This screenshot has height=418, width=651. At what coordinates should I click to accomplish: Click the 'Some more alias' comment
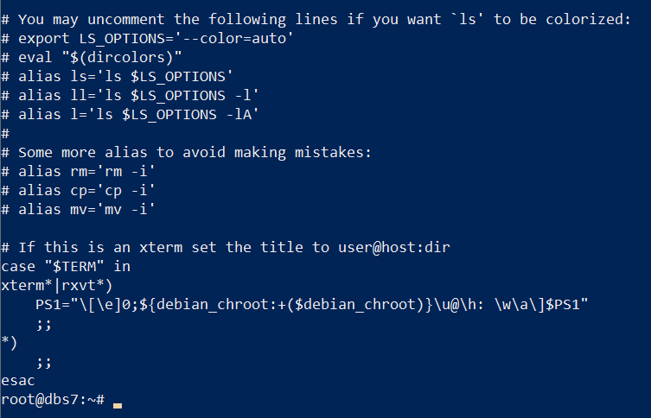pos(186,153)
